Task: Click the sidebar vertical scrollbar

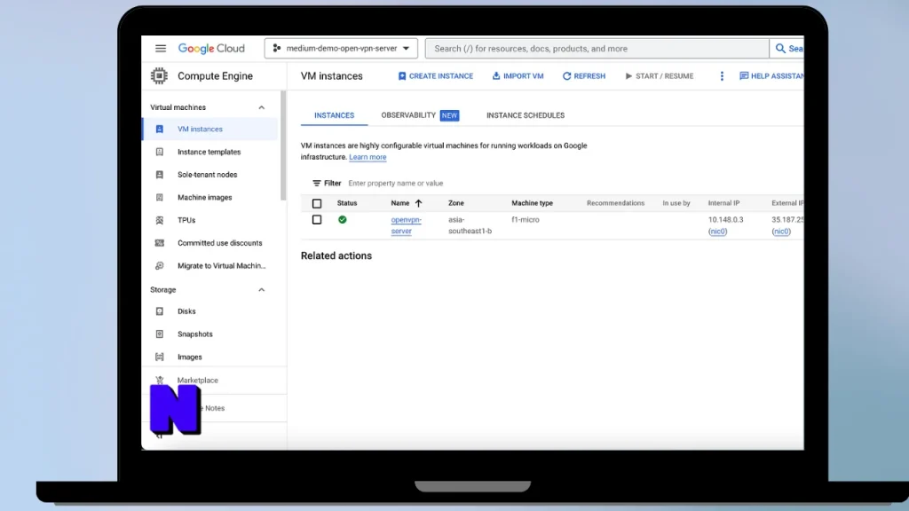Action: pyautogui.click(x=283, y=145)
